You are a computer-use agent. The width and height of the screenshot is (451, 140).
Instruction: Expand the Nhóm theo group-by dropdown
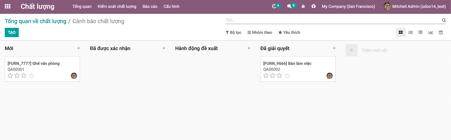tap(260, 32)
